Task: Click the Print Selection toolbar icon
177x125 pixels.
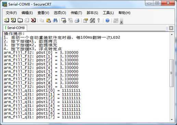Action: point(70,21)
